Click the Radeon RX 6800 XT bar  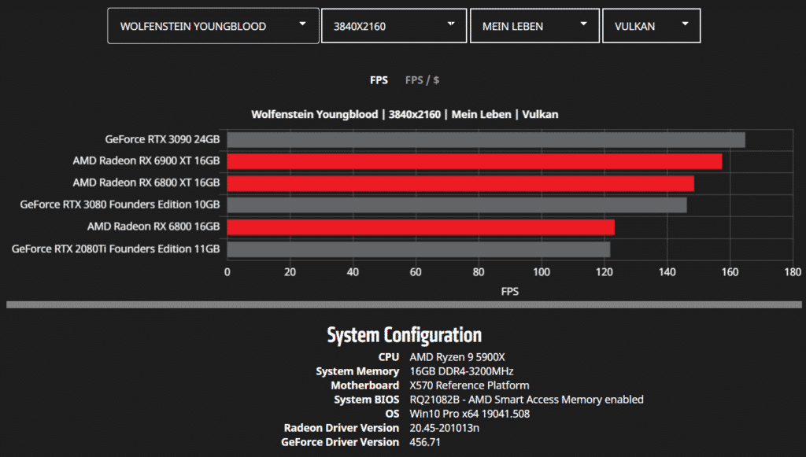click(460, 183)
